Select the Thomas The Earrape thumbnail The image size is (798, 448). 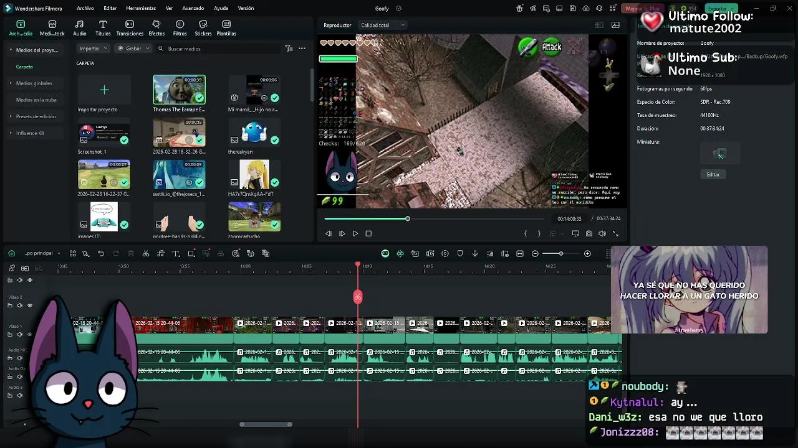[179, 90]
